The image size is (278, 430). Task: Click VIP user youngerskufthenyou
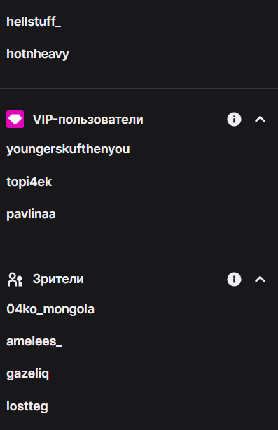[x=68, y=150]
